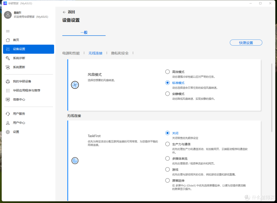Jump to 无线连接 section link
Screen dimensions: 277x203
coord(95,53)
